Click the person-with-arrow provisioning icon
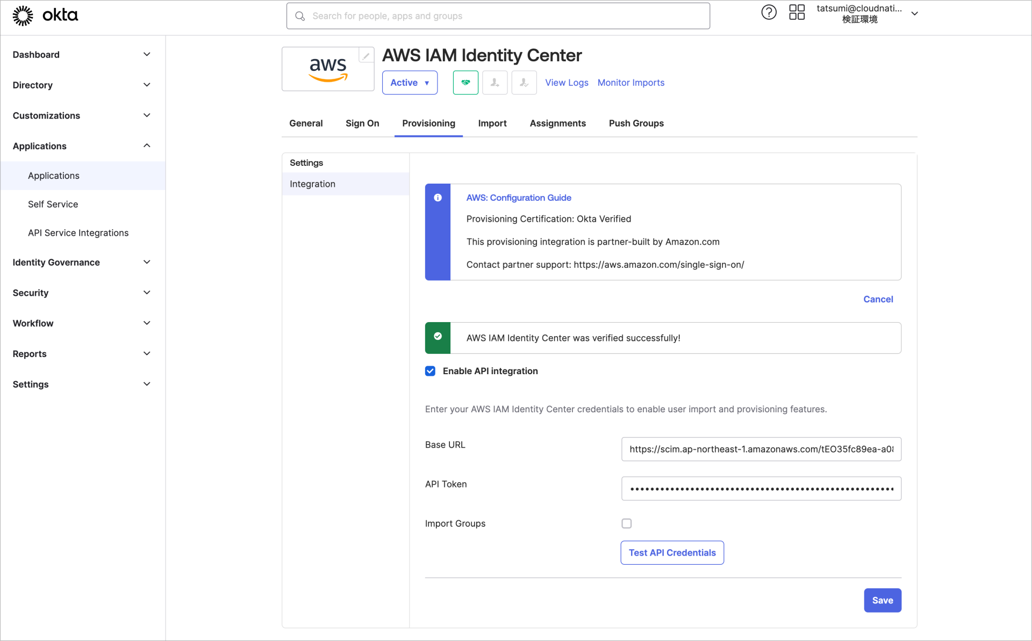 pyautogui.click(x=494, y=82)
